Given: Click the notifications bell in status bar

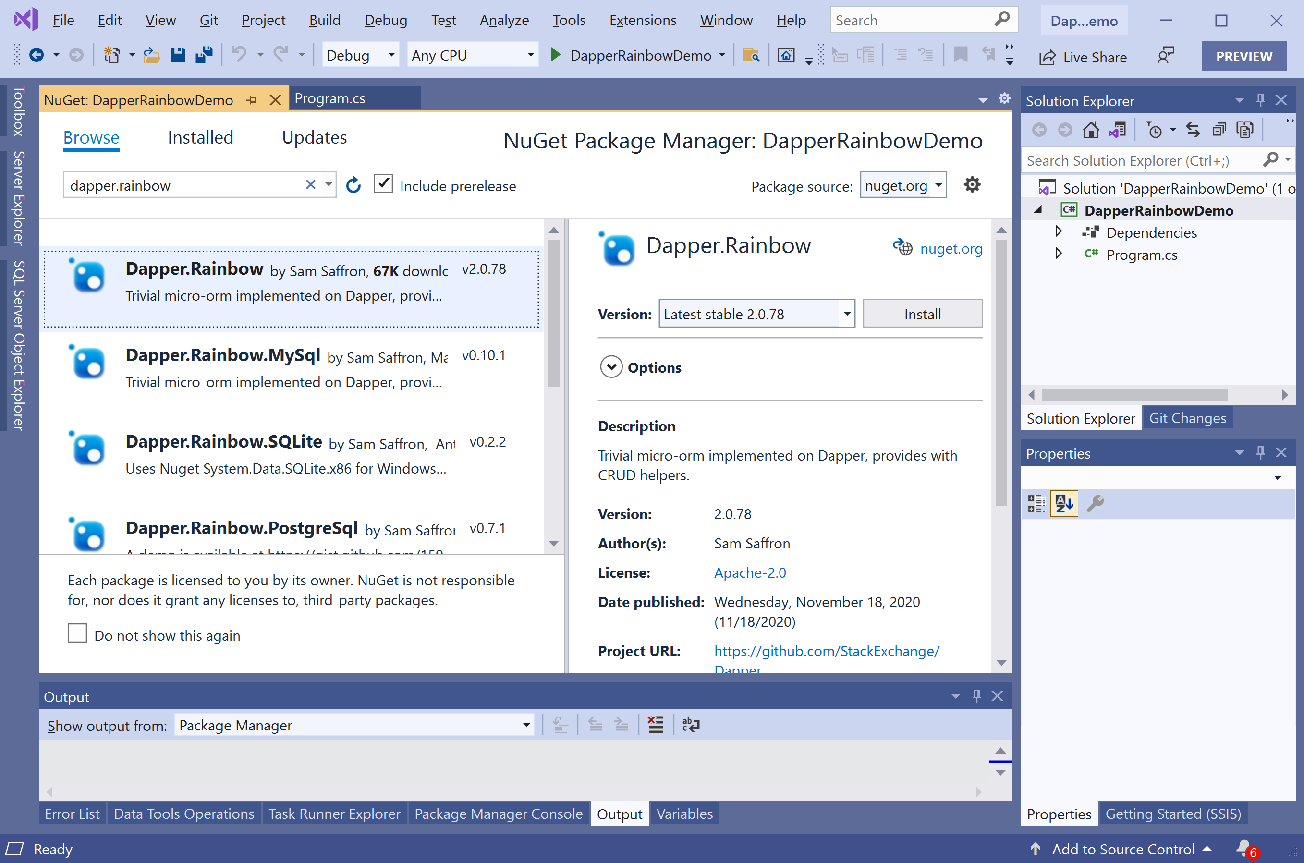Looking at the screenshot, I should tap(1243, 848).
